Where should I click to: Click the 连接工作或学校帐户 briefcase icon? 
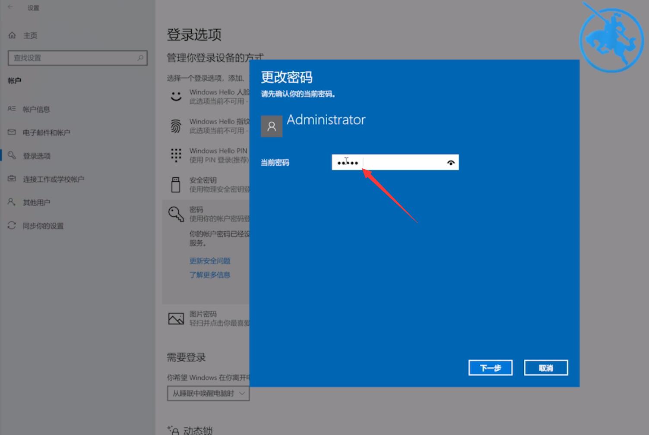click(12, 179)
